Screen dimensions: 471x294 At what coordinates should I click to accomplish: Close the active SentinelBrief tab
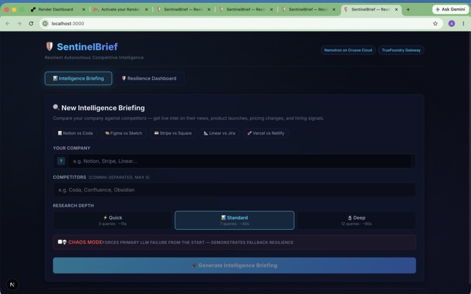pos(396,9)
